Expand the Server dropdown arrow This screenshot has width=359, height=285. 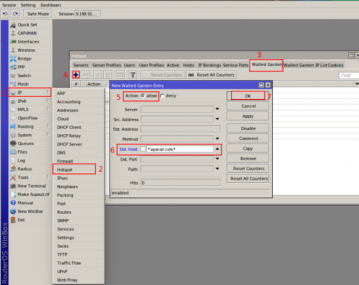[x=218, y=109]
